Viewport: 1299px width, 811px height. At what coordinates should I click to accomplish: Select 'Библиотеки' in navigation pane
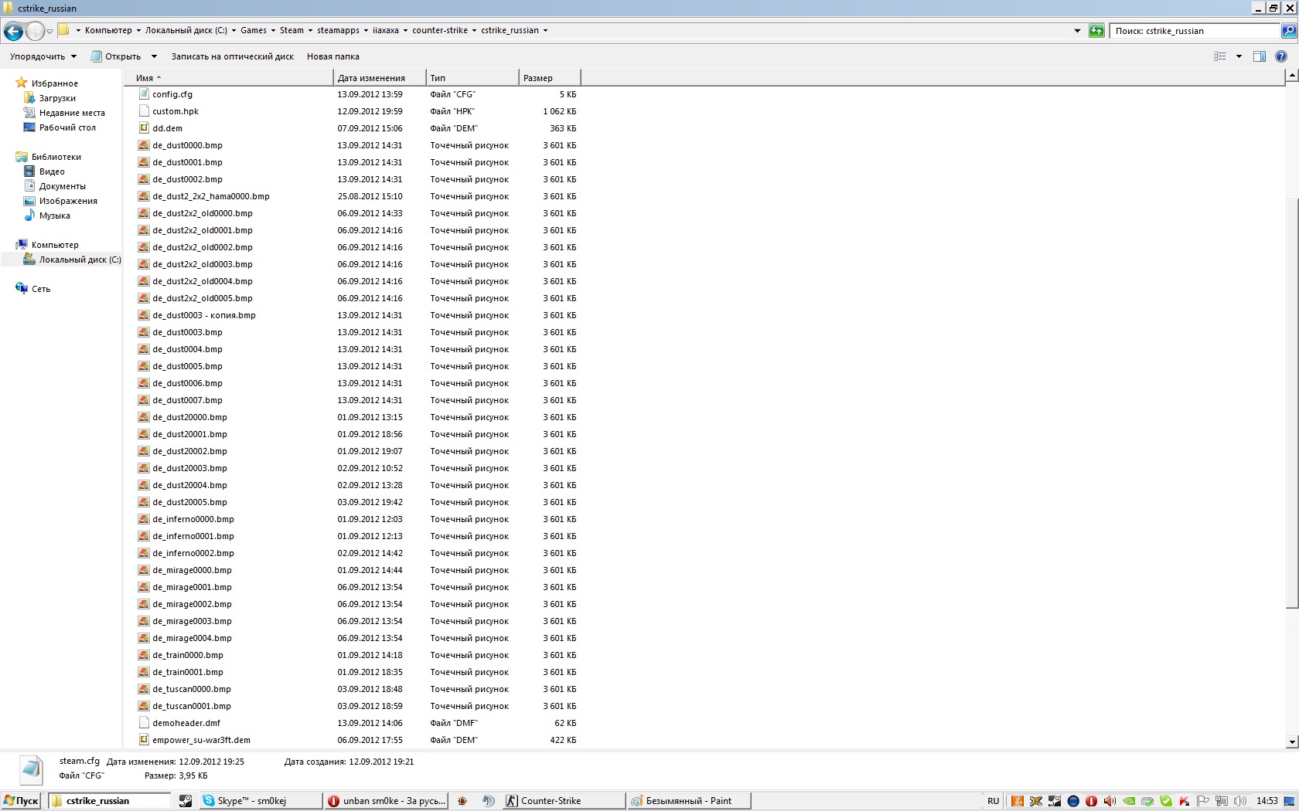tap(56, 157)
